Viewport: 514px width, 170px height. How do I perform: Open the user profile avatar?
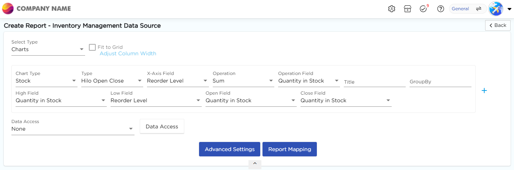(x=496, y=9)
